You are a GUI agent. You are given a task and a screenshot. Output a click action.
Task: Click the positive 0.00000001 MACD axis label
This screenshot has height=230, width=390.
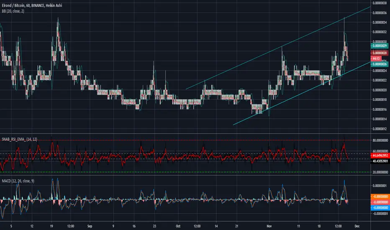point(380,186)
